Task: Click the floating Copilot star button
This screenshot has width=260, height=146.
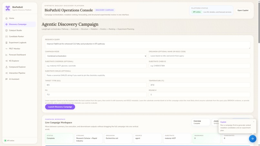Action: tap(253, 139)
